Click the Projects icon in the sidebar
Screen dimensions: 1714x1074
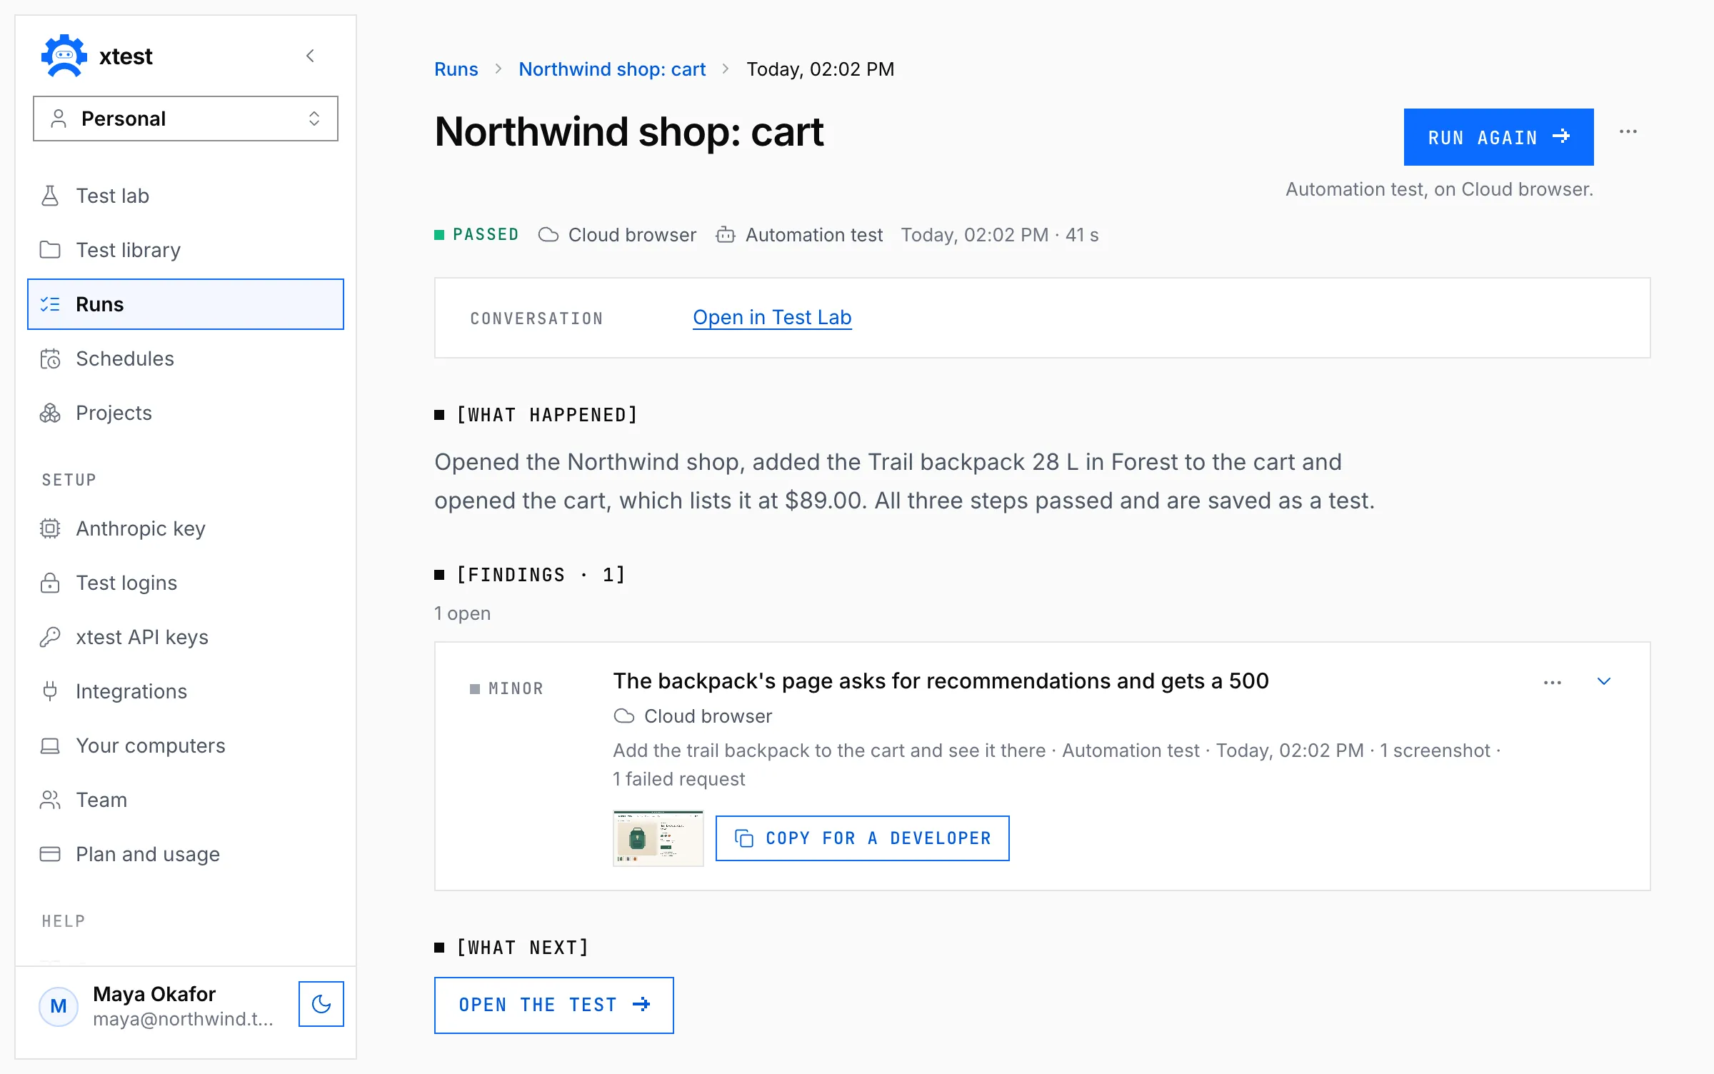50,413
